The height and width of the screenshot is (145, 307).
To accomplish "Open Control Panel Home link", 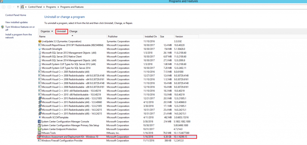I will [x=16, y=15].
